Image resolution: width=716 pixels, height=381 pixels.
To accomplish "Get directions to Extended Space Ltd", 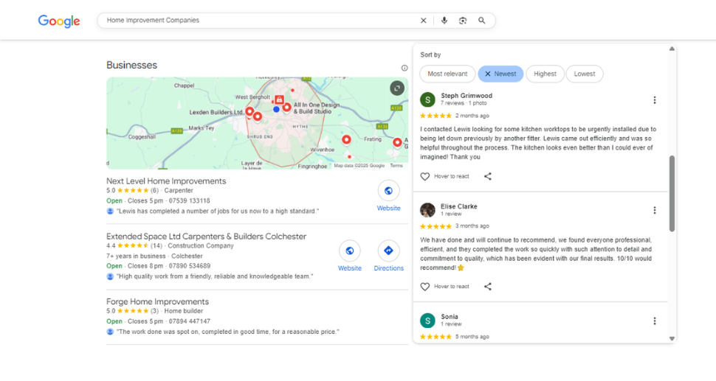I will (x=388, y=256).
